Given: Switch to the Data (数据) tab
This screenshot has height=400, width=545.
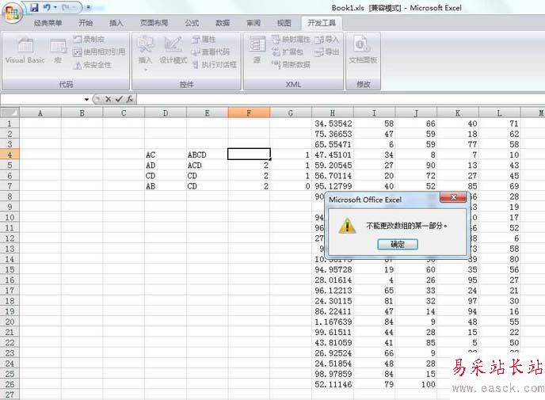Looking at the screenshot, I should [x=223, y=23].
